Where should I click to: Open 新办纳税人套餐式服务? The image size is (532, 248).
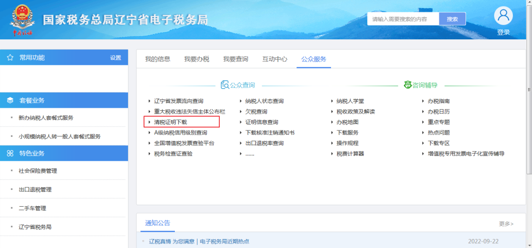[46, 118]
